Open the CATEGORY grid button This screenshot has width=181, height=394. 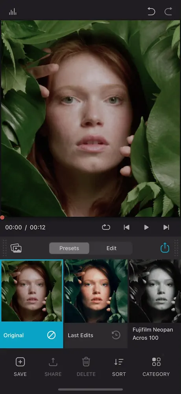156,367
